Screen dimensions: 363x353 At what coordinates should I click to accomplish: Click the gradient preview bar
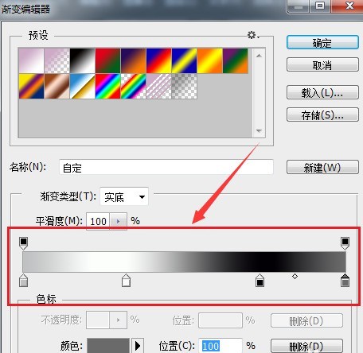click(184, 262)
